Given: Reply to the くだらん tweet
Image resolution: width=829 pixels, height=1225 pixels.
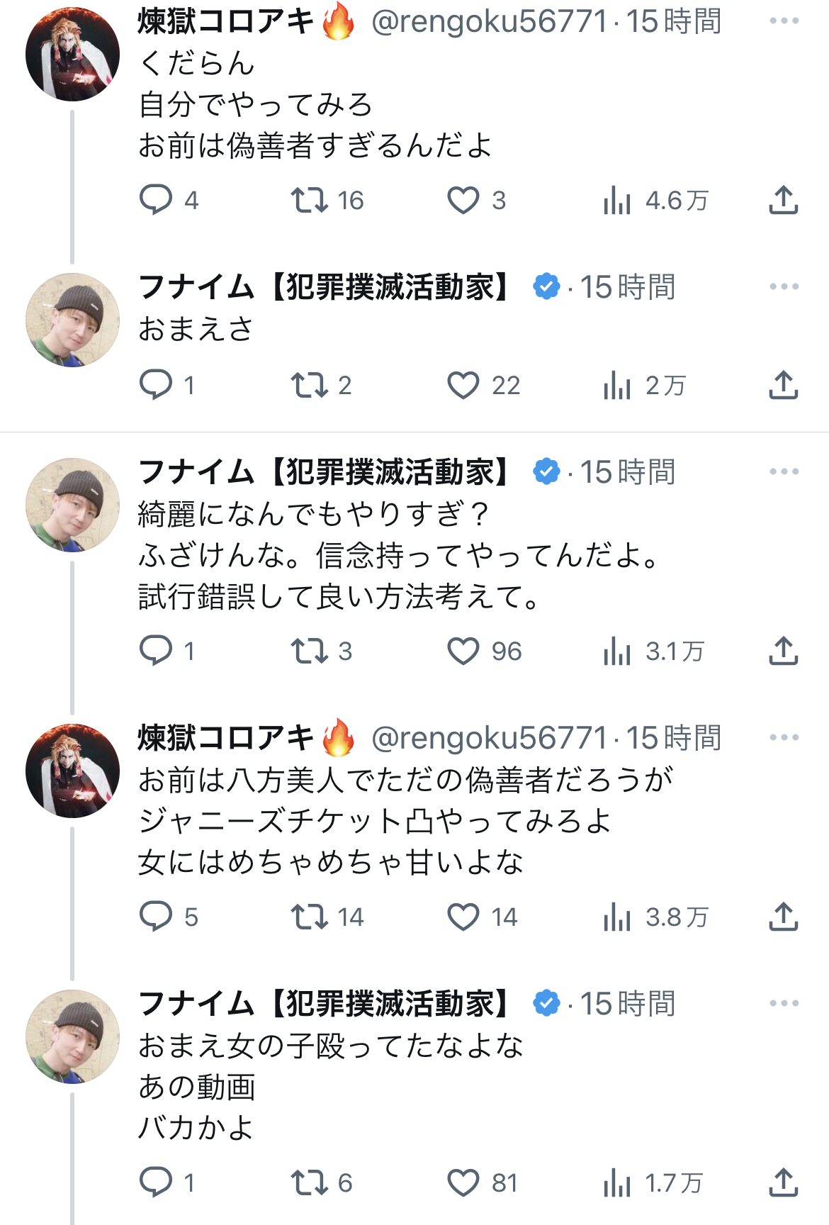Looking at the screenshot, I should click(156, 200).
